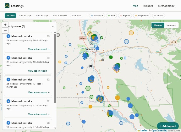The image size is (181, 132).
Task: Click the solid green bird marker
Action: (111, 57)
